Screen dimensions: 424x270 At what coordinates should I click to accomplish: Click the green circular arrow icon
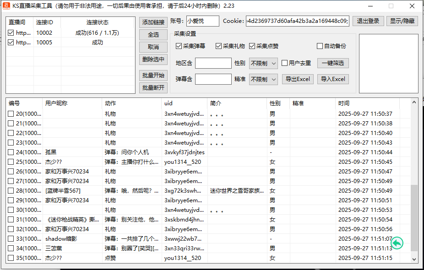[397, 243]
